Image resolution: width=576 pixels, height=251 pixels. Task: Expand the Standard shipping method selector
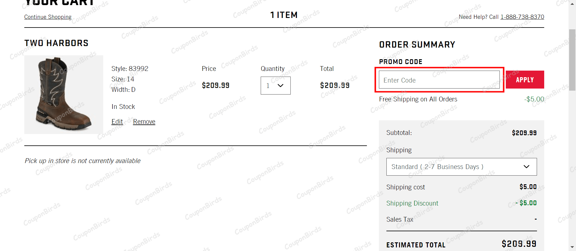(461, 167)
